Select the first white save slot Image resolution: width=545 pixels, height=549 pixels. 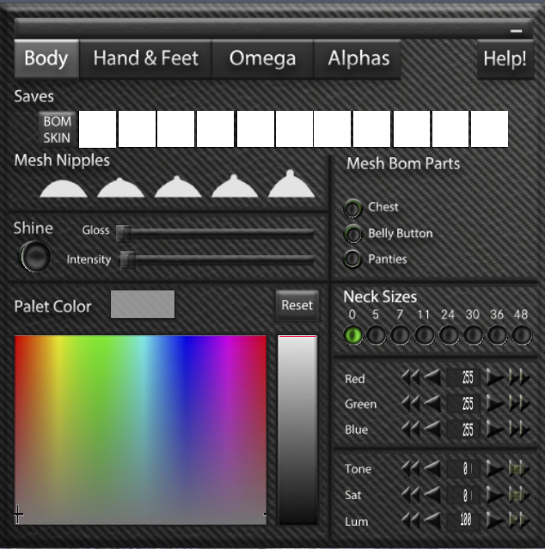97,129
